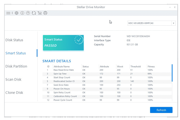180x120 pixels.
Task: Switch to the Disk Partition tab
Action: (x=16, y=66)
